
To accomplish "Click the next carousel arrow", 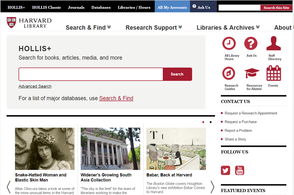I will click(x=212, y=187).
